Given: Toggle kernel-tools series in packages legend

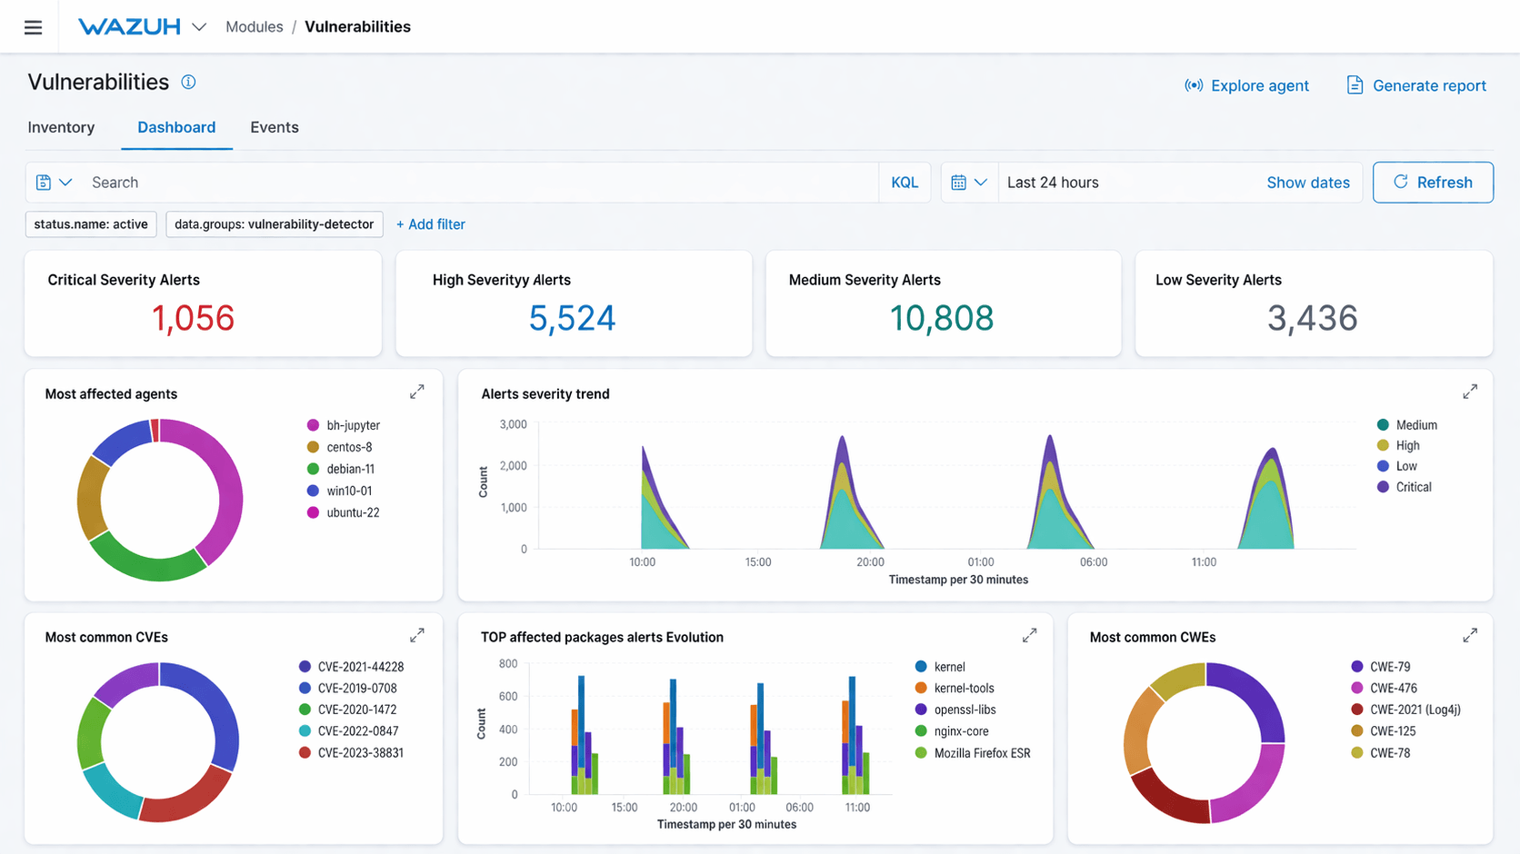Looking at the screenshot, I should pos(964,689).
